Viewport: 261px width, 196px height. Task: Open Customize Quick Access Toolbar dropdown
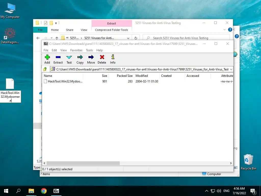56,23
